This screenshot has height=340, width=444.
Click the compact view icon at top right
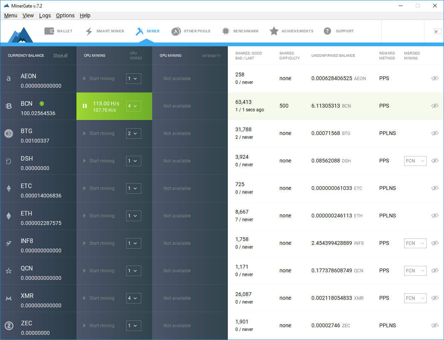click(x=438, y=31)
